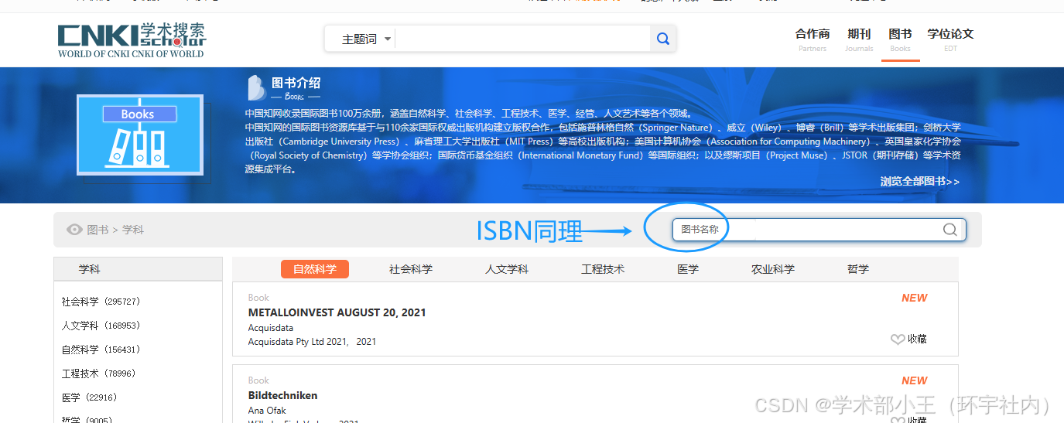Screen dimensions: 1064x423
Task: Select the 医学 tab
Action: [x=688, y=269]
